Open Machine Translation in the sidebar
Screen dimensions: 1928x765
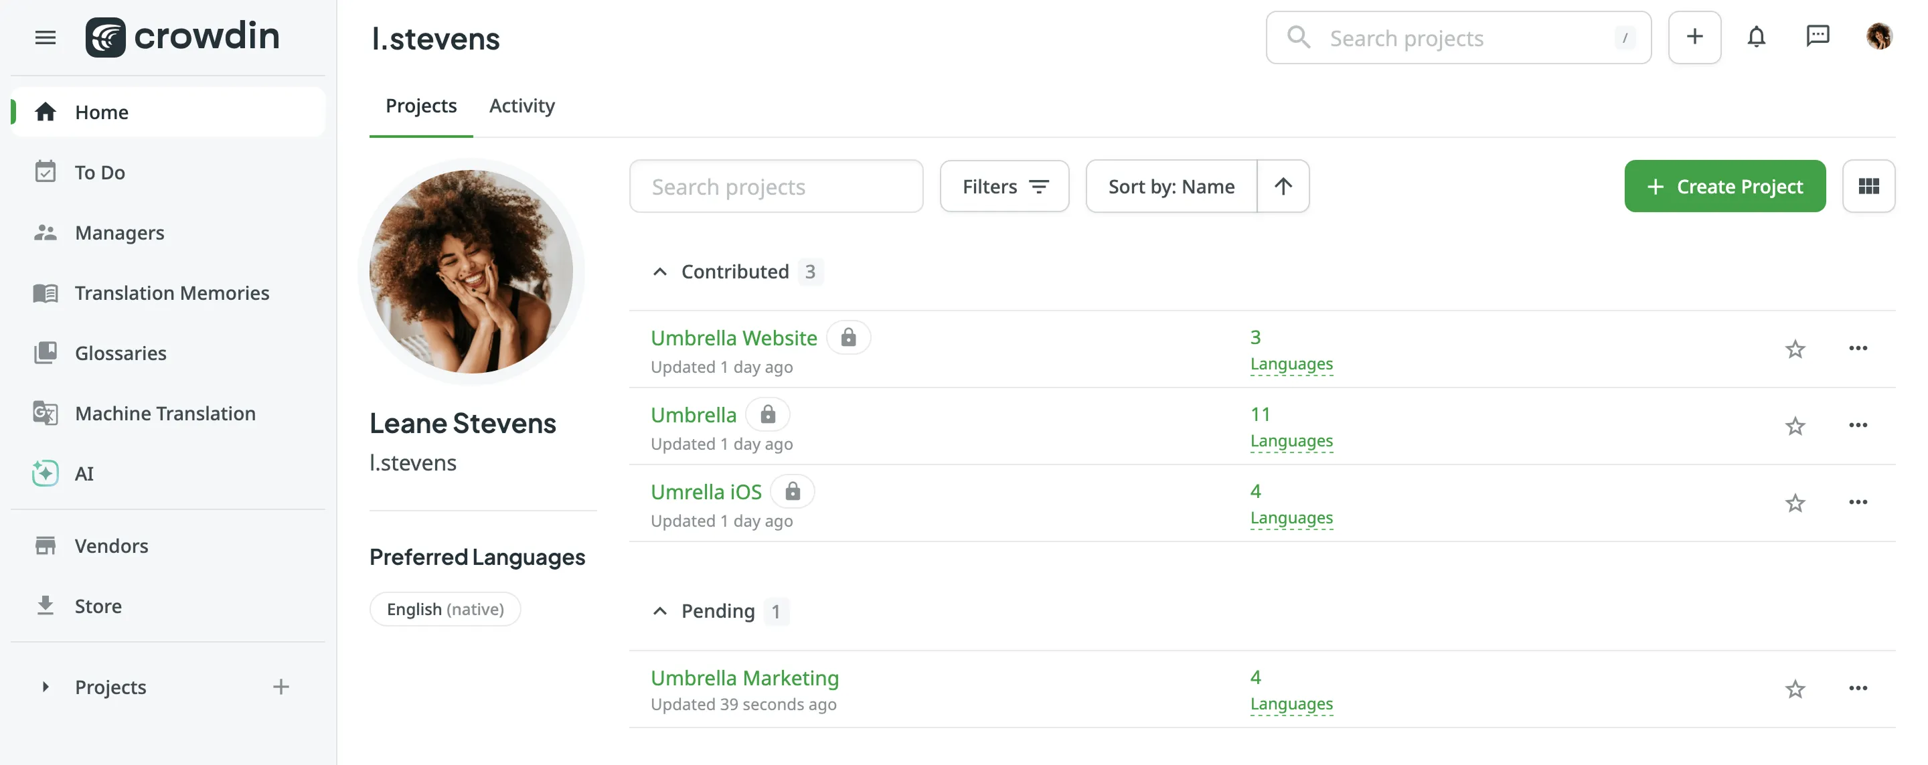[165, 413]
